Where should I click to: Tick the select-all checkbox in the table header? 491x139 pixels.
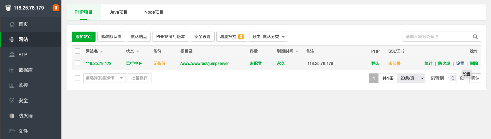pyautogui.click(x=77, y=51)
